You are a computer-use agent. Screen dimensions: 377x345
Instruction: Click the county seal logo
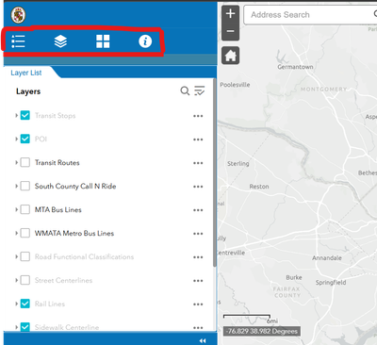(18, 15)
